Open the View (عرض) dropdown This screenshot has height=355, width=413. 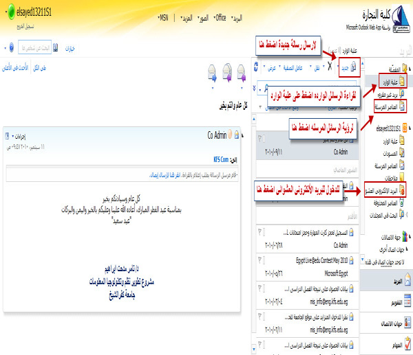(271, 68)
